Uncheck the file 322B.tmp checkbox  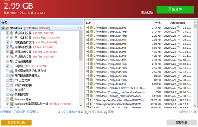click(87, 27)
